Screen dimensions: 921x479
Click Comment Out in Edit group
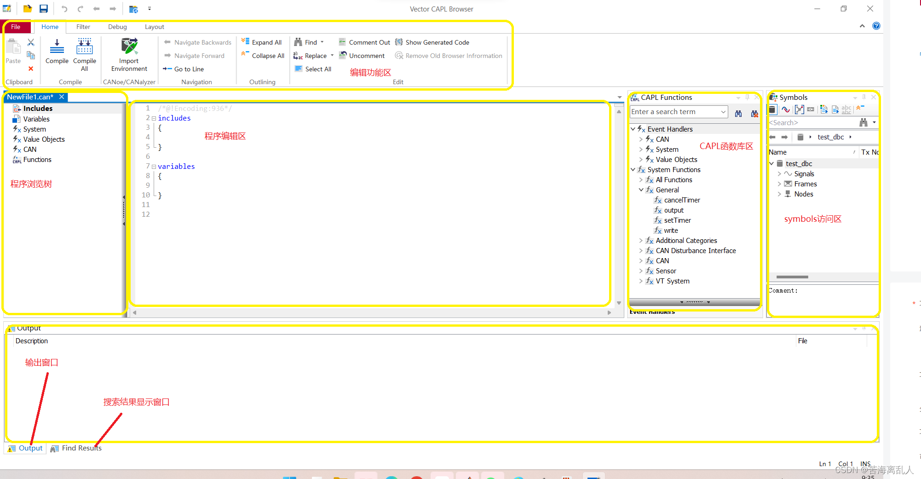[x=364, y=42]
